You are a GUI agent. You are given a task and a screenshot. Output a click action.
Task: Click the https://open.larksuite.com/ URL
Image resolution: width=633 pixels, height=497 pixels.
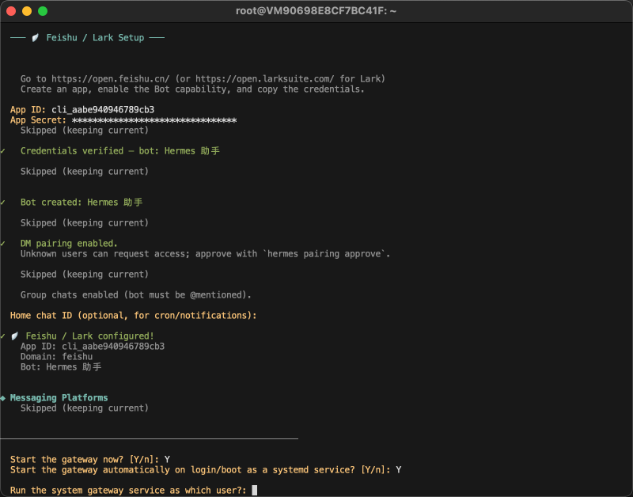(265, 78)
